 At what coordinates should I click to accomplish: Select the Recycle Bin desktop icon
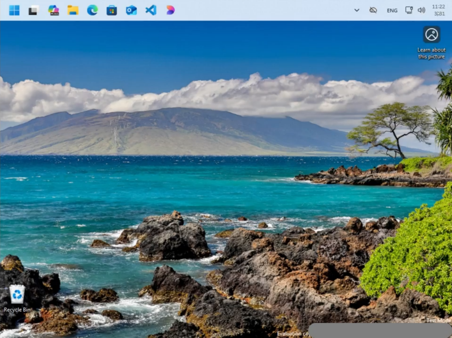click(x=17, y=295)
